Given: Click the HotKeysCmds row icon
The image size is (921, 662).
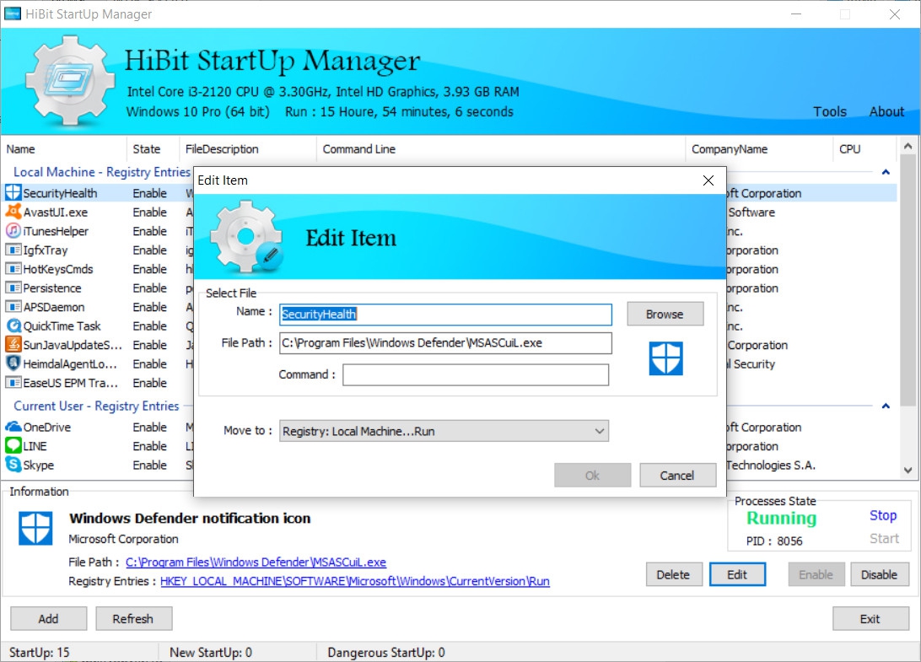Looking at the screenshot, I should point(13,268).
